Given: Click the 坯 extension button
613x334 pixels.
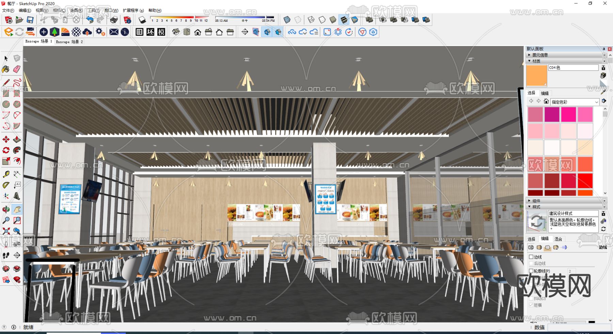Looking at the screenshot, I should (151, 32).
